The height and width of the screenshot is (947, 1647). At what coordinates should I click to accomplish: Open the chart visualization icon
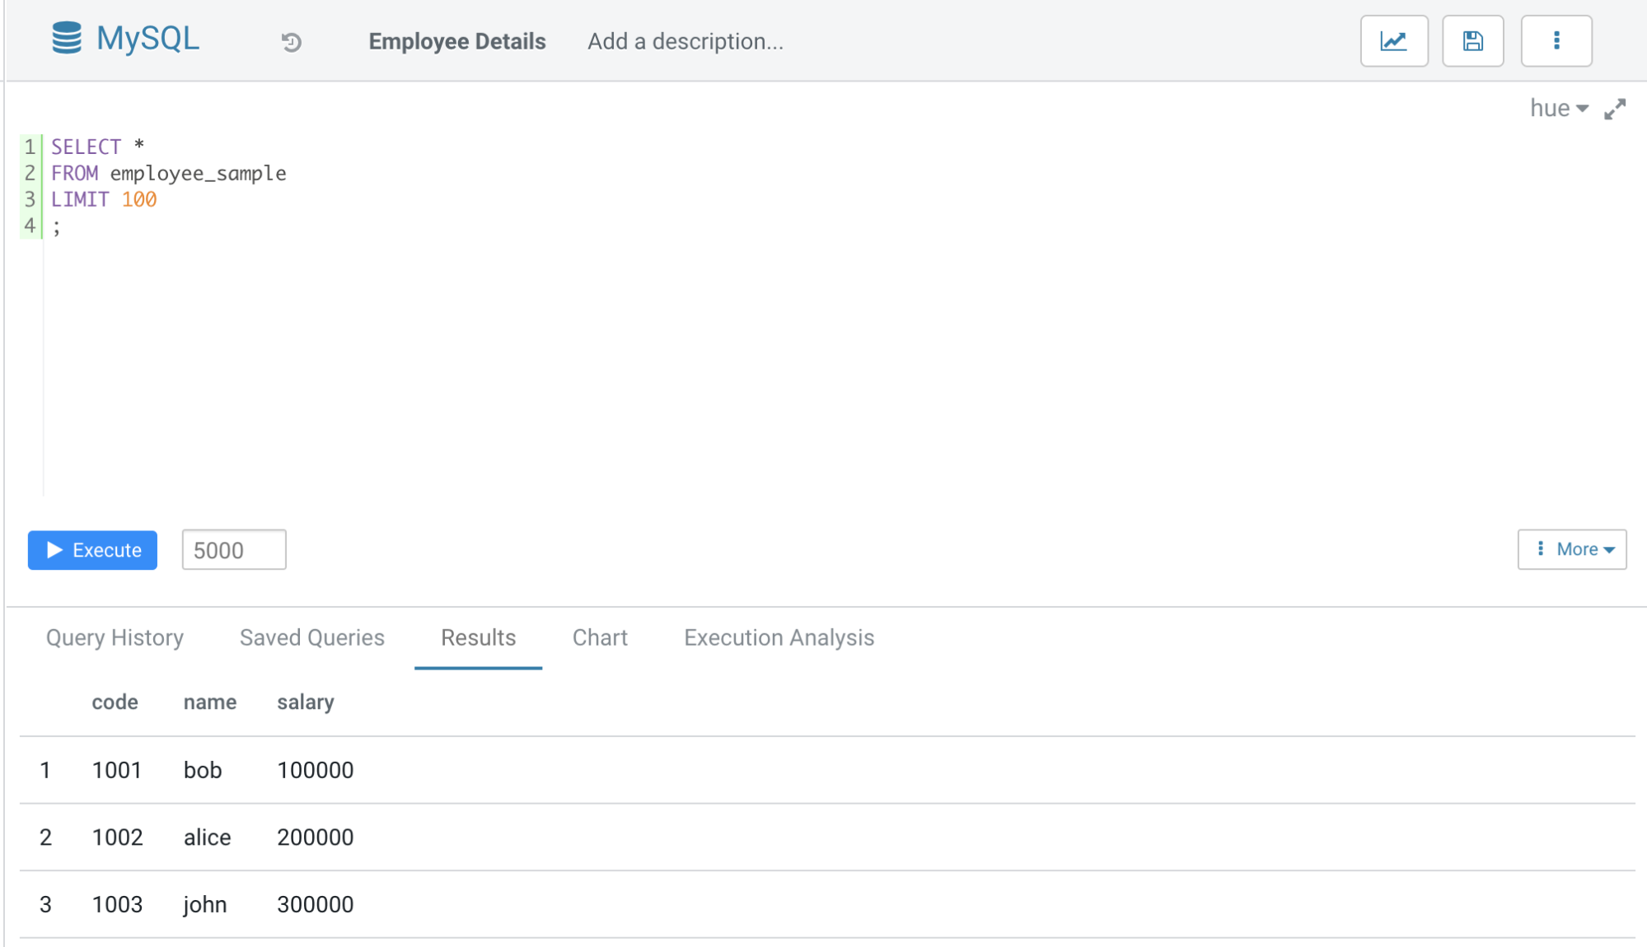pos(1393,42)
